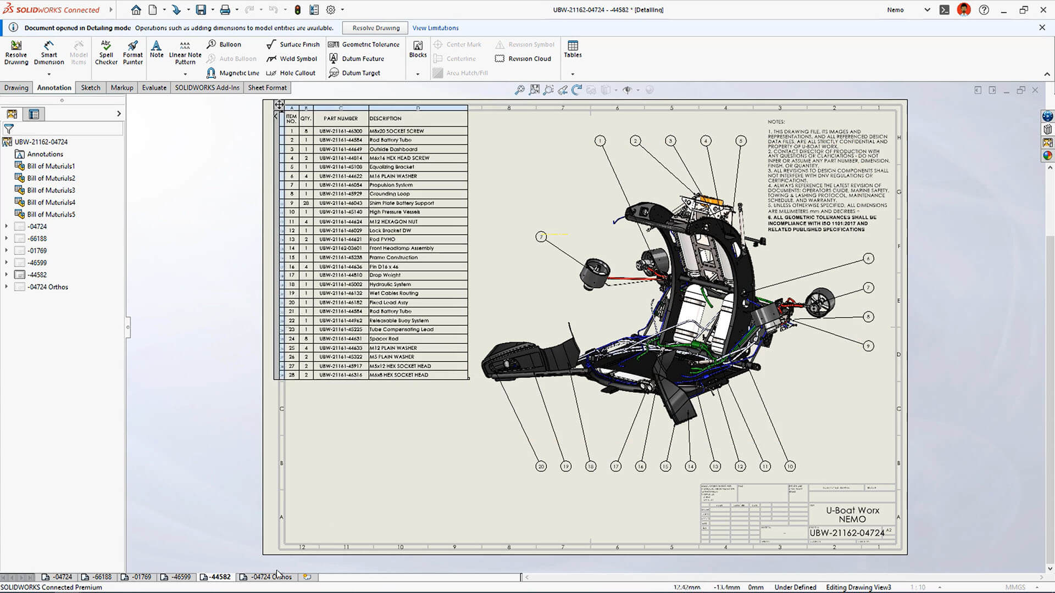Add a Balloon annotation
Image resolution: width=1055 pixels, height=593 pixels.
224,44
